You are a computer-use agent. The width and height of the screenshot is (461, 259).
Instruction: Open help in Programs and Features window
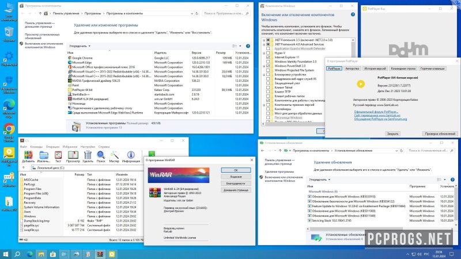pos(248,46)
